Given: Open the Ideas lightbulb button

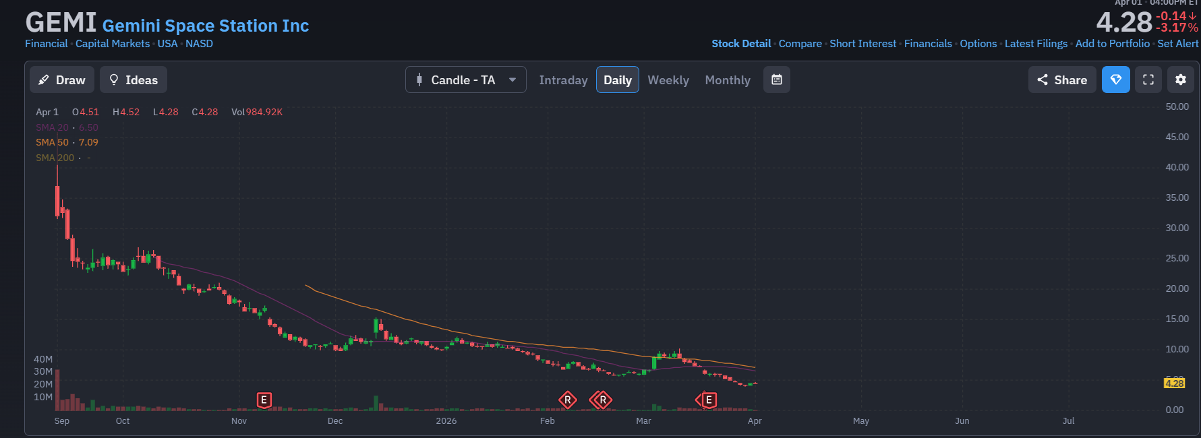Looking at the screenshot, I should (134, 80).
